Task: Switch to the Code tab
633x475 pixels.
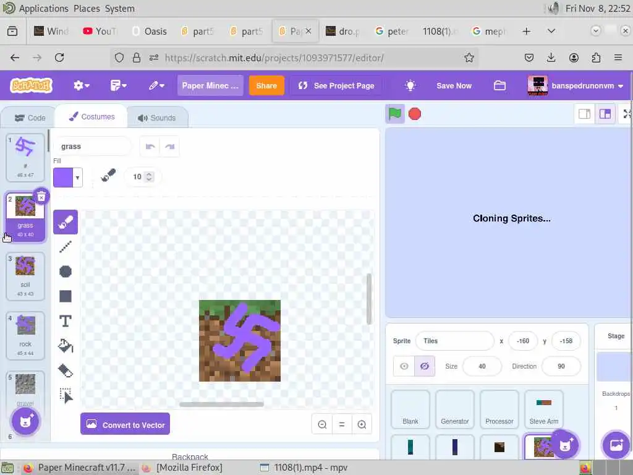Action: 30,118
